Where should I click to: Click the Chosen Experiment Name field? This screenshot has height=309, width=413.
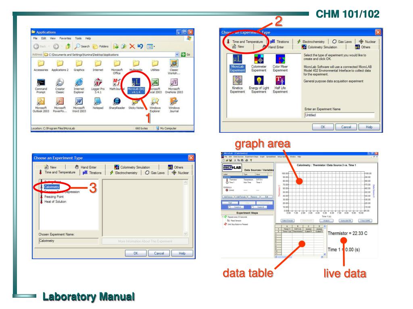click(x=69, y=241)
